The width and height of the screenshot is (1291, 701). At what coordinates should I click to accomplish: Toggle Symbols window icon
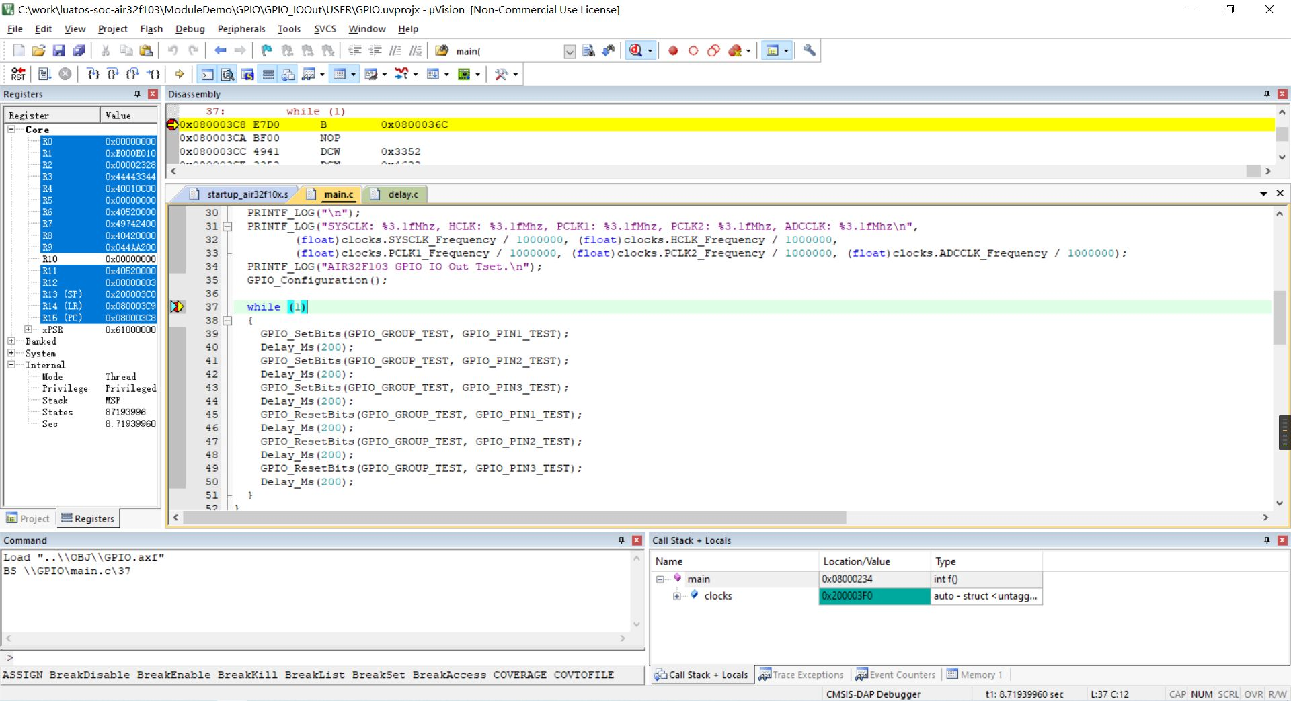point(247,74)
